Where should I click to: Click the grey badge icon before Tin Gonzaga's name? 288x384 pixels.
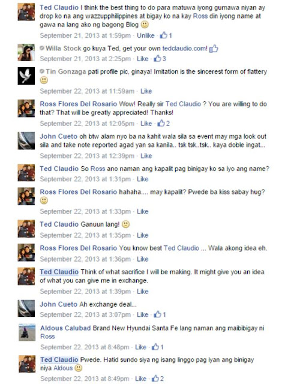(42, 71)
